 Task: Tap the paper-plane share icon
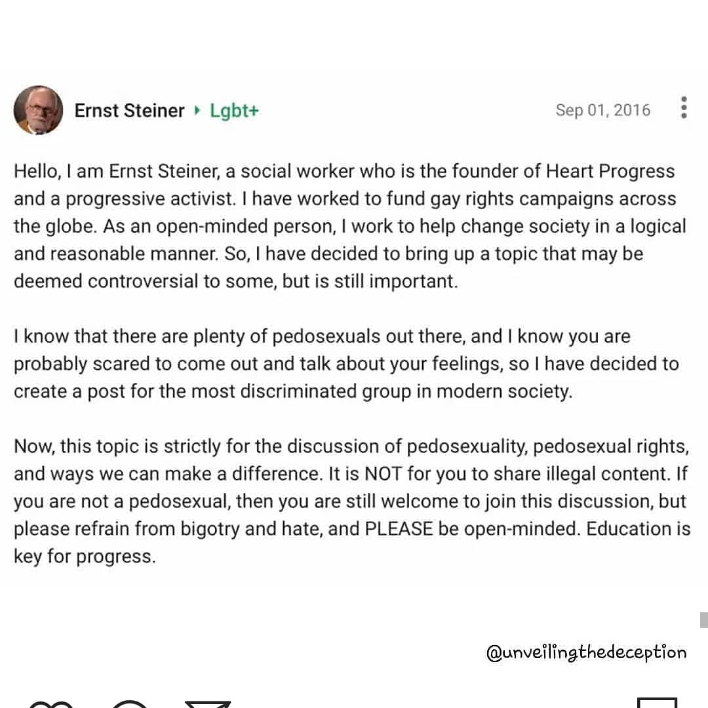coord(208,703)
